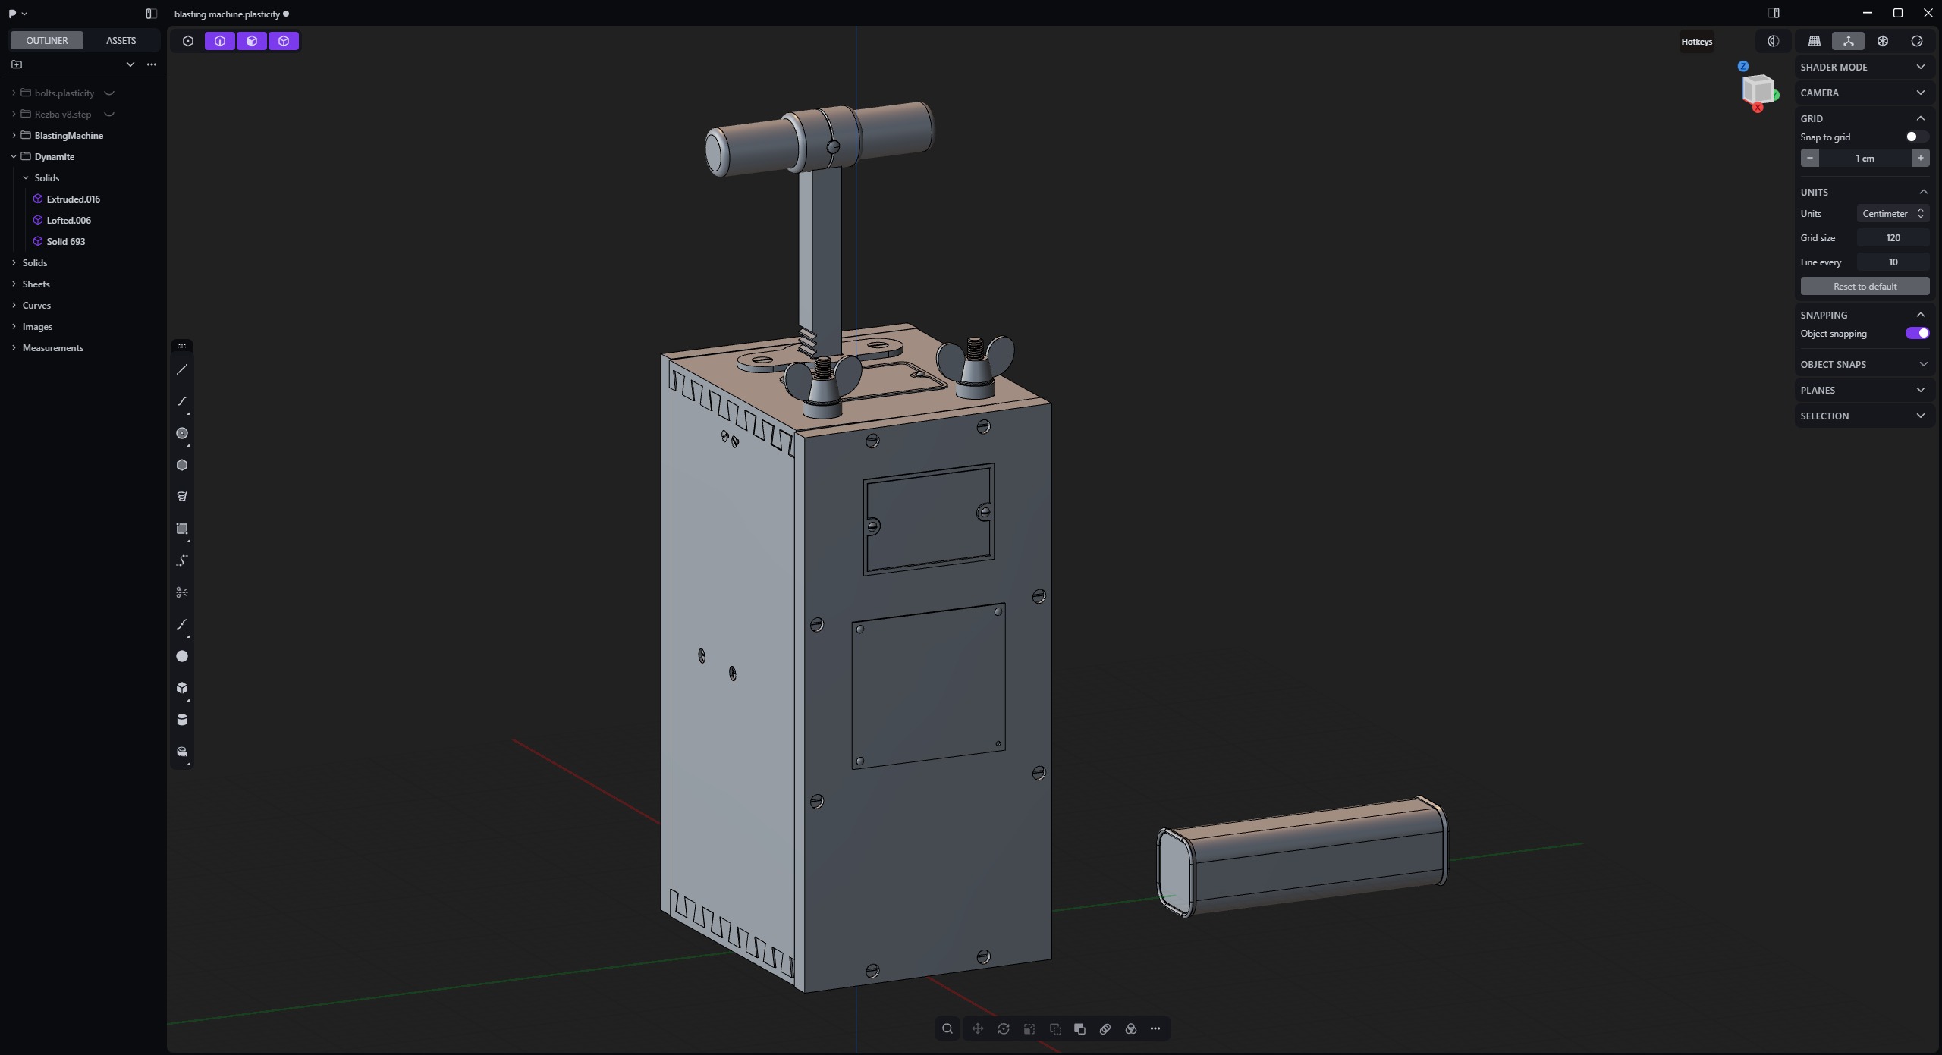Select the Polygon hexagon tool
1942x1055 pixels.
[182, 465]
